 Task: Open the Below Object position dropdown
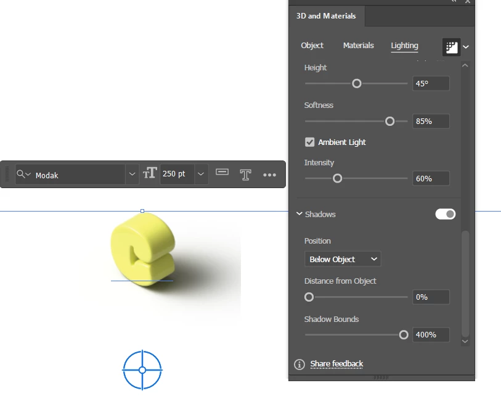tap(343, 259)
